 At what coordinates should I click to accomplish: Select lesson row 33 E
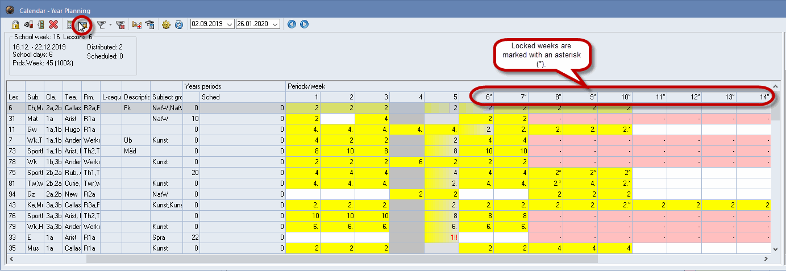(389, 237)
